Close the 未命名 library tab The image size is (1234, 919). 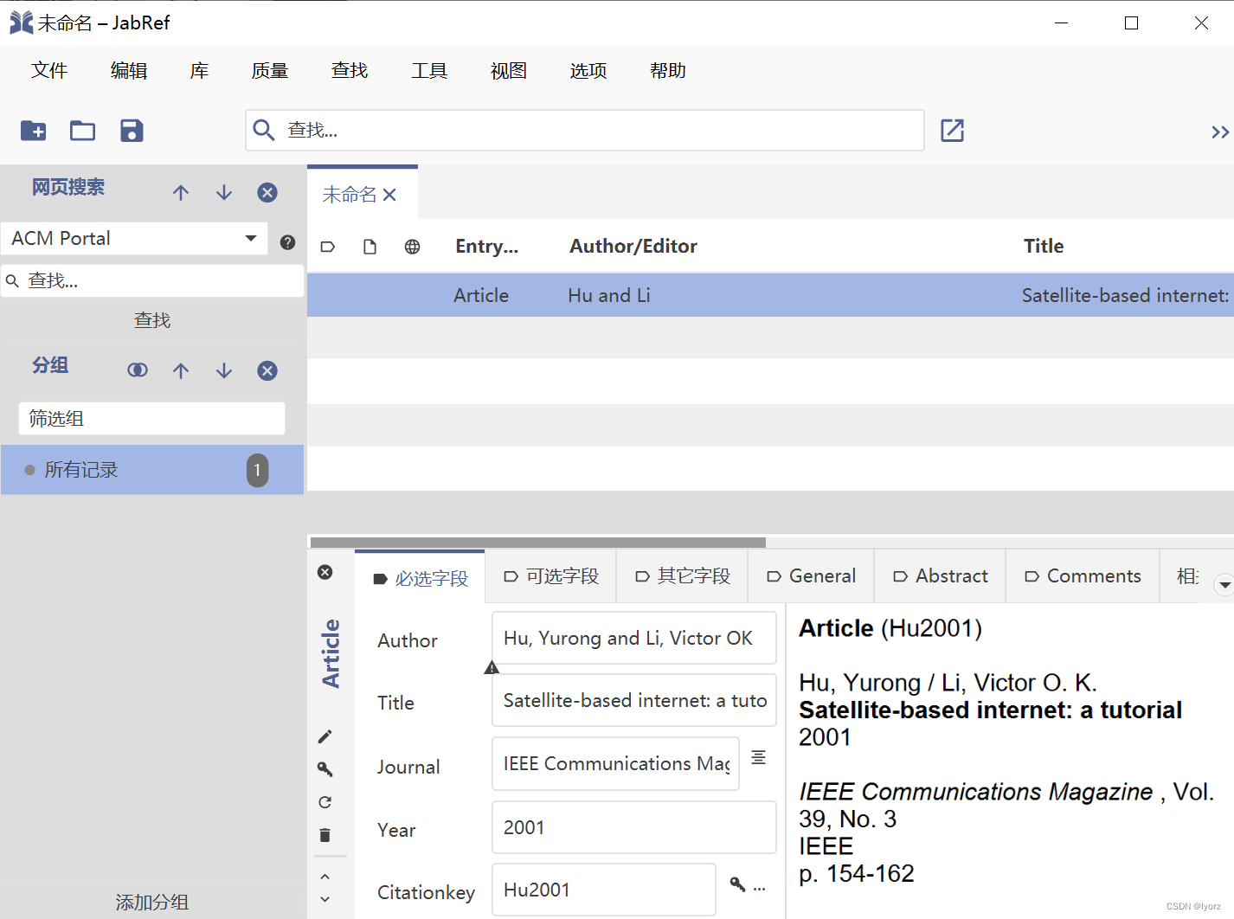click(x=389, y=195)
